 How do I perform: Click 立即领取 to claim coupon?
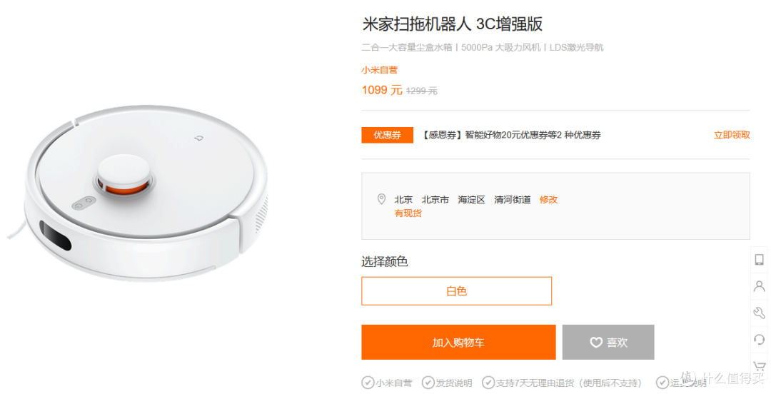coord(732,135)
